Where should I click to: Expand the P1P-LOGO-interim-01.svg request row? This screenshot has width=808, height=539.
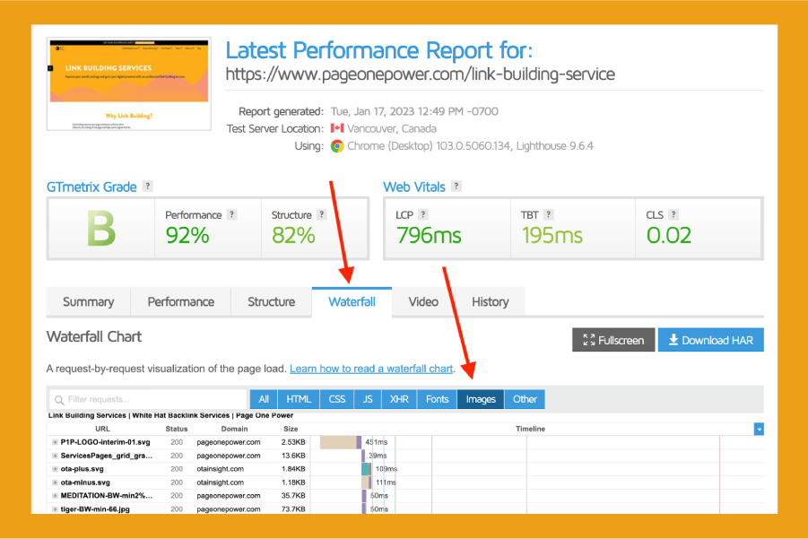(55, 442)
